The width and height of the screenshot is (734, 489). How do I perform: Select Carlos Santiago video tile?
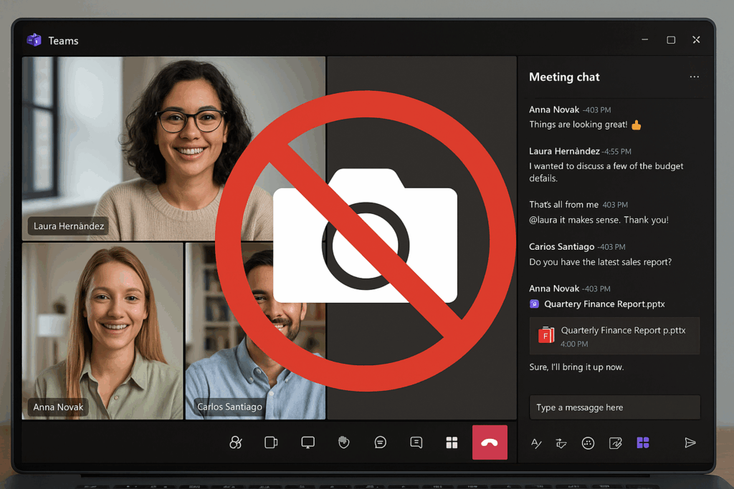(x=255, y=331)
